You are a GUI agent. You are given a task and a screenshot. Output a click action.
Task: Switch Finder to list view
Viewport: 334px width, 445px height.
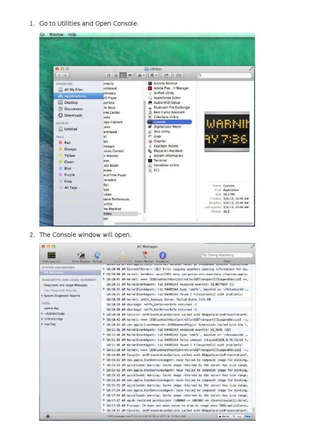[x=116, y=75]
